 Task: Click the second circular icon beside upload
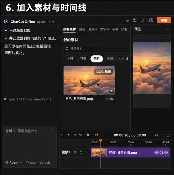click(135, 20)
